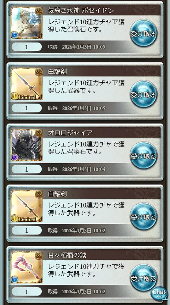The width and height of the screenshot is (170, 305).
Task: Click the dark element icon on オロロジャイア thumbnail
Action: pos(15,157)
